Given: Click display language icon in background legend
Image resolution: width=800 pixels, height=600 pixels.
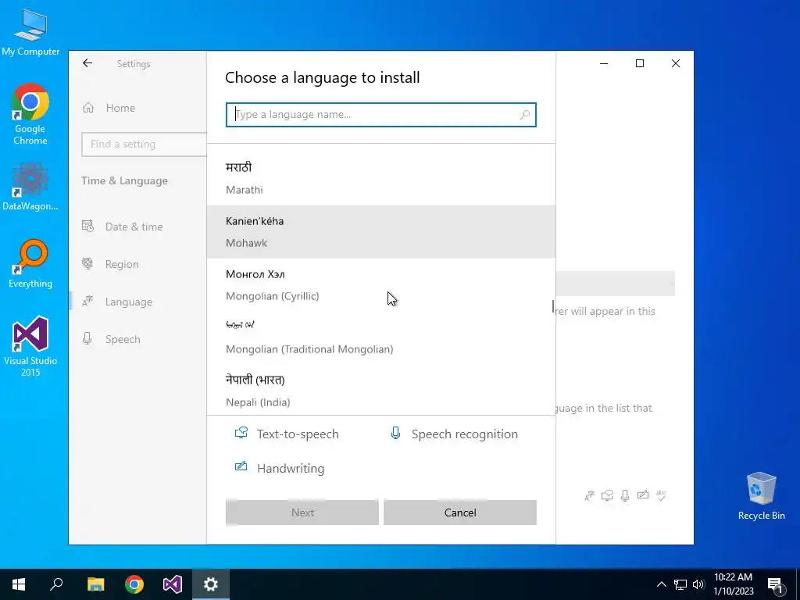Looking at the screenshot, I should (x=589, y=495).
